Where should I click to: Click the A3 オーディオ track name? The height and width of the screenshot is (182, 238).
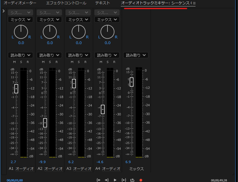click(82, 169)
